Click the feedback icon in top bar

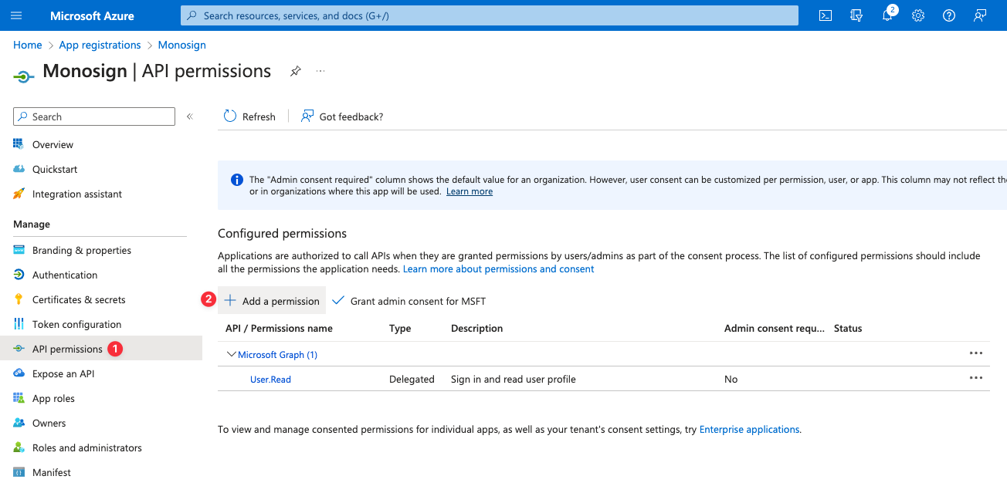[980, 15]
